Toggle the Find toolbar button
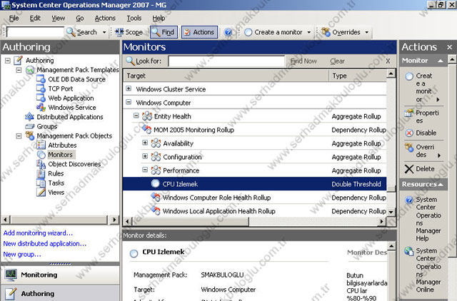The image size is (457, 301). click(x=164, y=32)
